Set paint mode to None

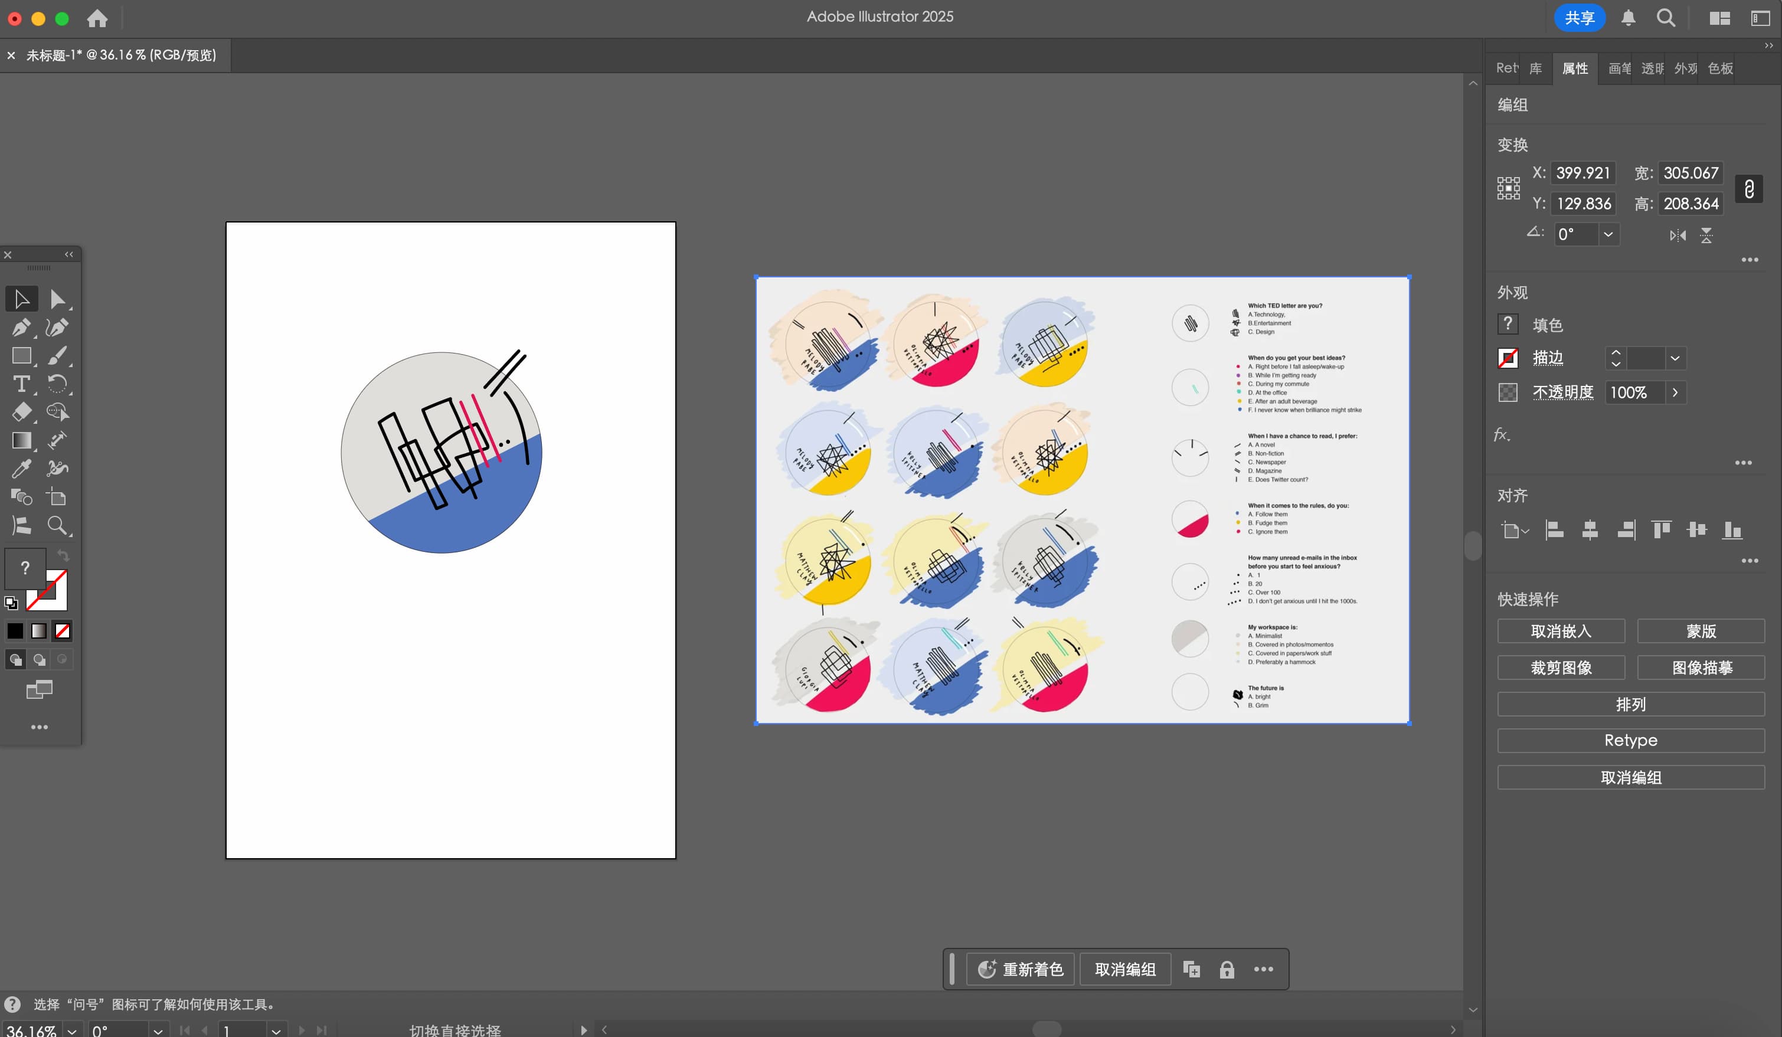62,630
